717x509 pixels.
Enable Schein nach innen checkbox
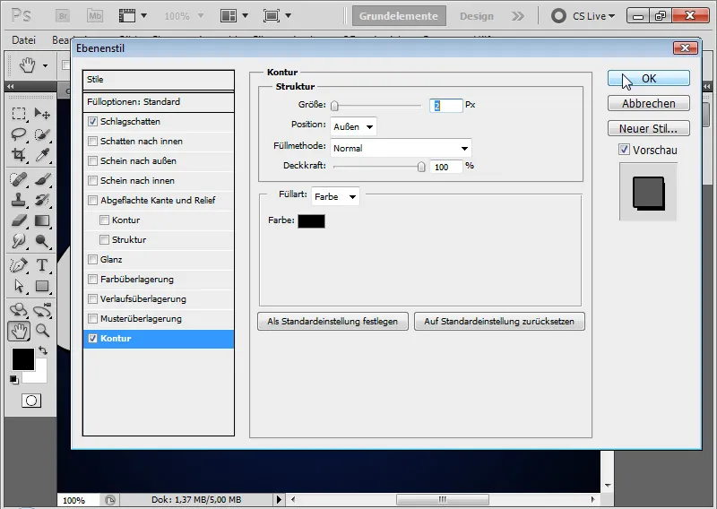[93, 181]
